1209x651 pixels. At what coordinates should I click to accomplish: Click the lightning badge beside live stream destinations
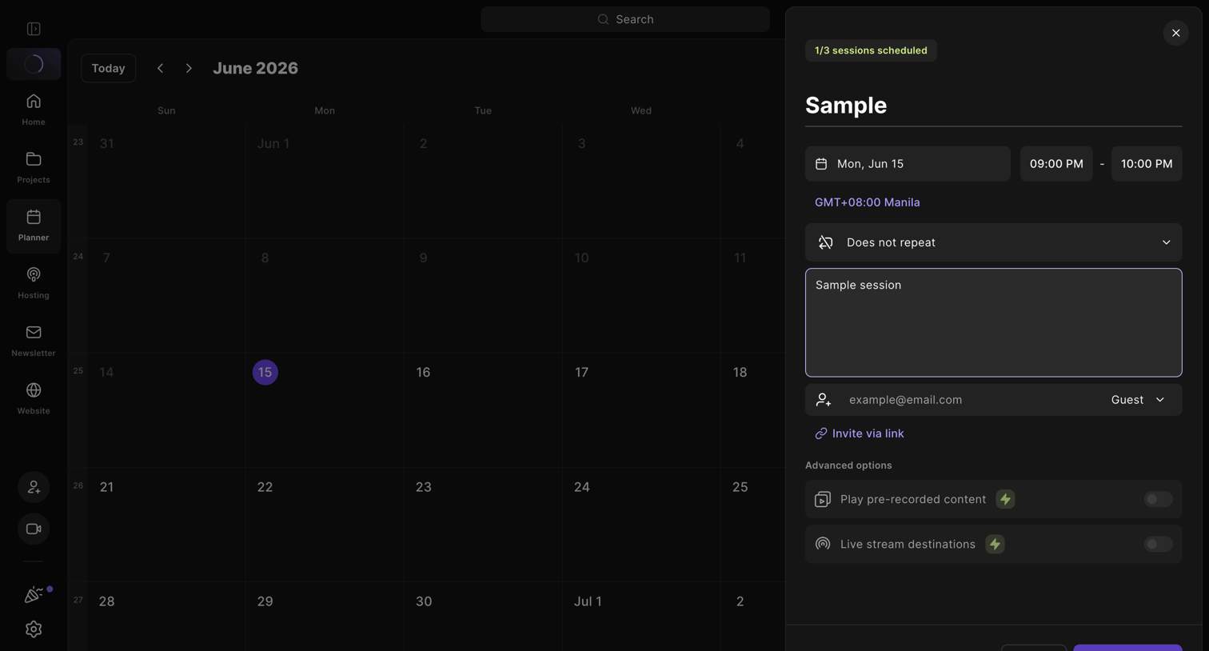pyautogui.click(x=995, y=544)
